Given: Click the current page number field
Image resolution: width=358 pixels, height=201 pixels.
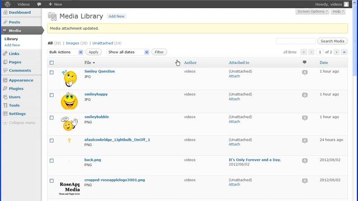Looking at the screenshot, I should pyautogui.click(x=320, y=52).
